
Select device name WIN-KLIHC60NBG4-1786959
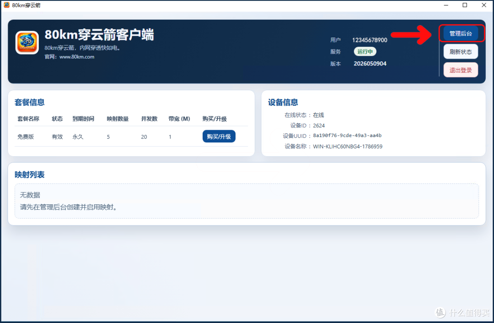point(348,146)
